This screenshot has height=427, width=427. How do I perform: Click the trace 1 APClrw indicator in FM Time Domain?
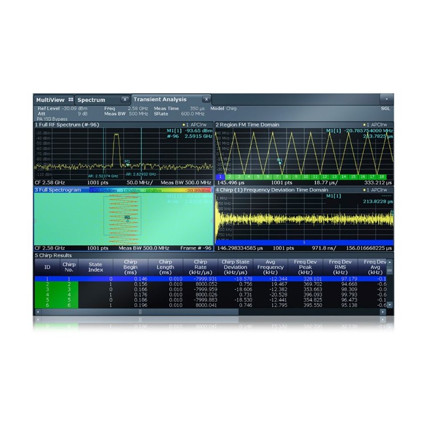375,125
